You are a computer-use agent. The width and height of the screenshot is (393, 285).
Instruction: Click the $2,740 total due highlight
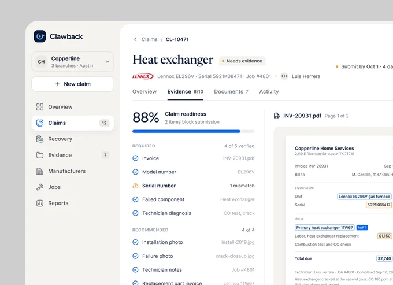pyautogui.click(x=384, y=258)
